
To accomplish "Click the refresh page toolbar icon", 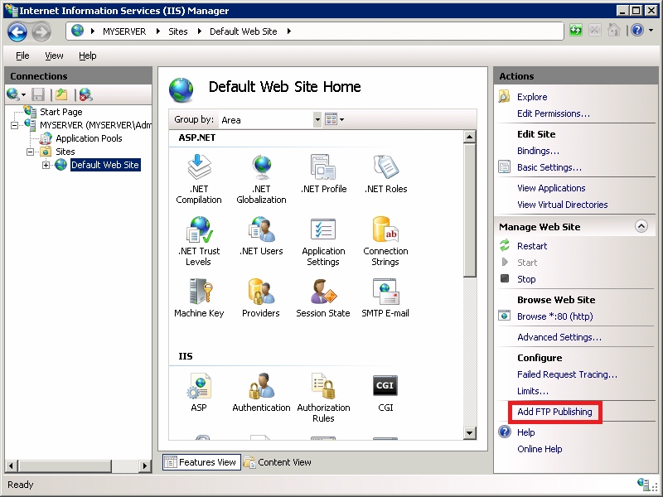I will (575, 31).
